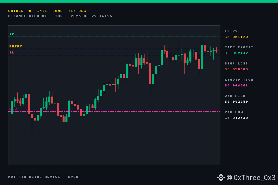Click the liquidation value $0.046008
278x185 pixels.
(236, 86)
